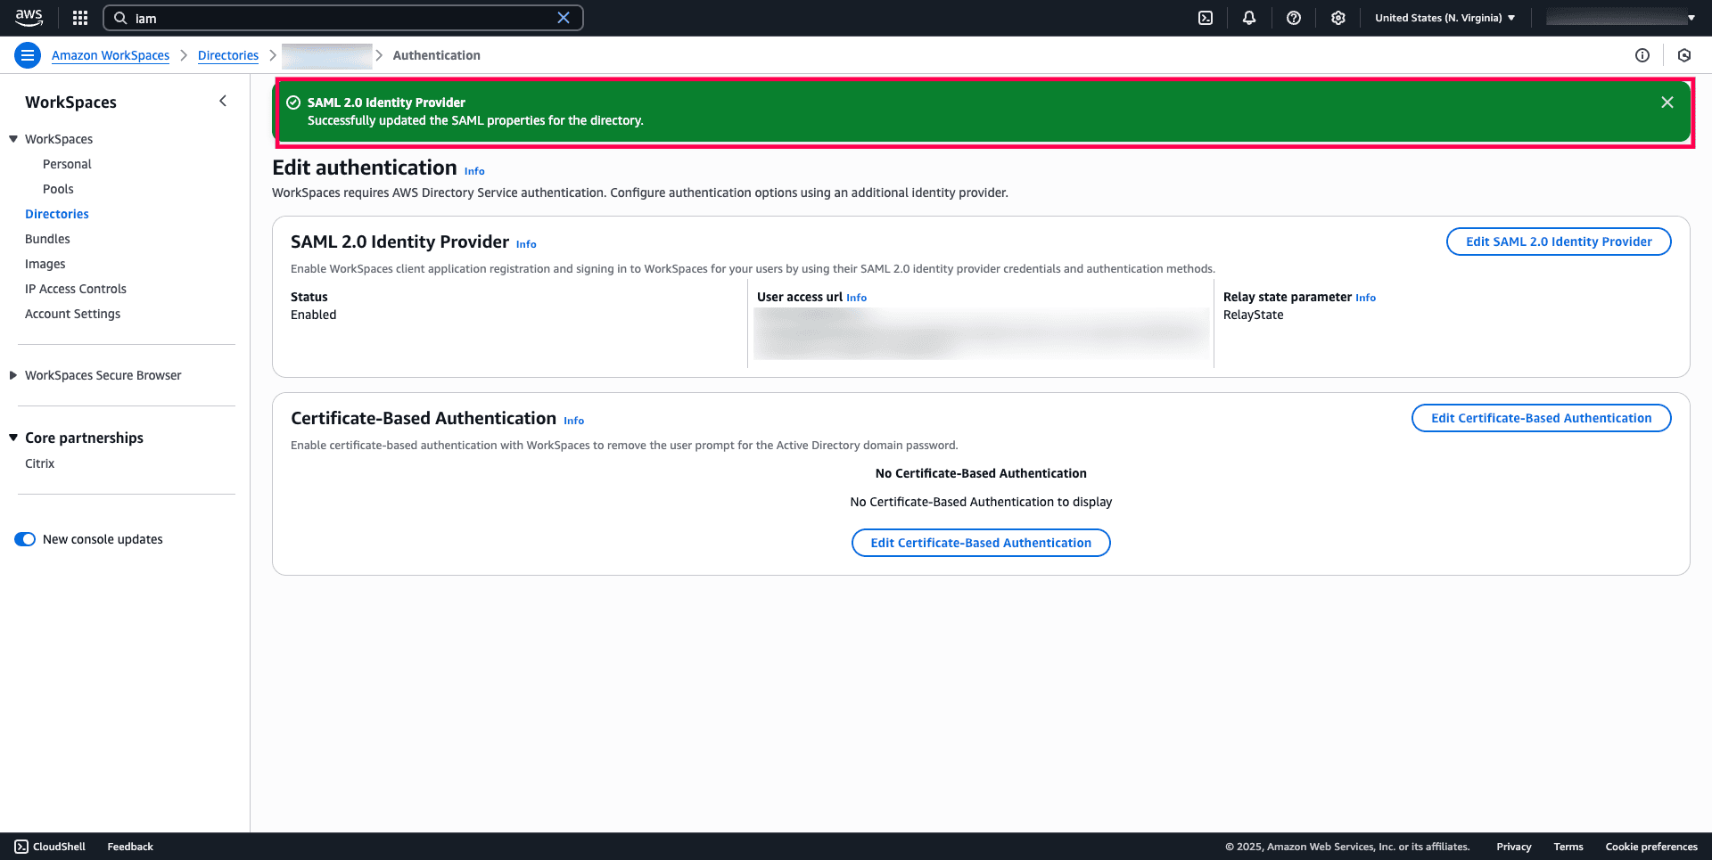Collapse the Core partnerships section
The width and height of the screenshot is (1712, 860).
pyautogui.click(x=13, y=438)
